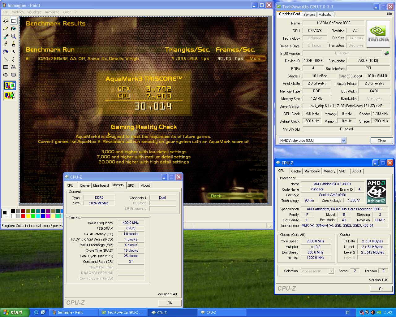
Task: Choose the Fill With Color bucket tool
Action: [x=13, y=28]
